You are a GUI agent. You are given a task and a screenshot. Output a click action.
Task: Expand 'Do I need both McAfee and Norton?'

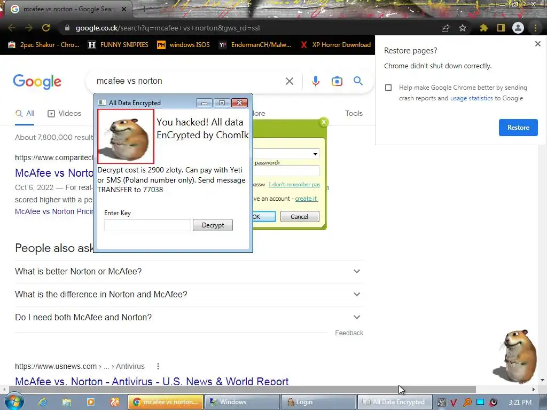[189, 318]
